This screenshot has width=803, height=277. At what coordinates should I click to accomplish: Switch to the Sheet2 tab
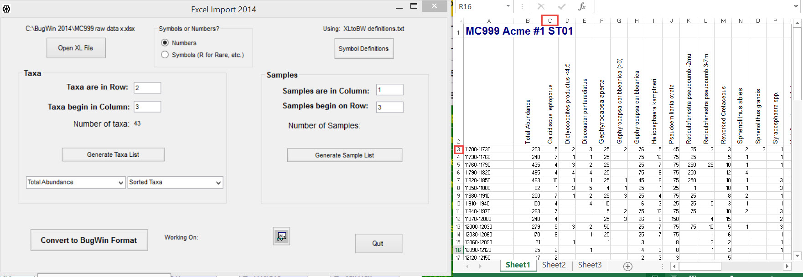pyautogui.click(x=554, y=265)
